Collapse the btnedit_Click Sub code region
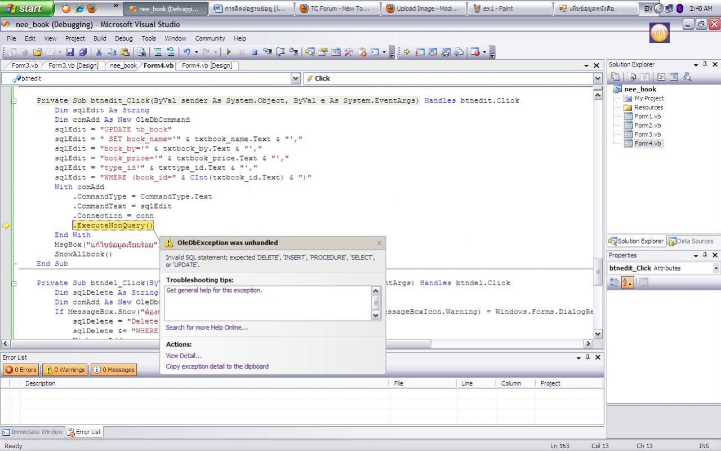This screenshot has width=721, height=451. click(14, 101)
